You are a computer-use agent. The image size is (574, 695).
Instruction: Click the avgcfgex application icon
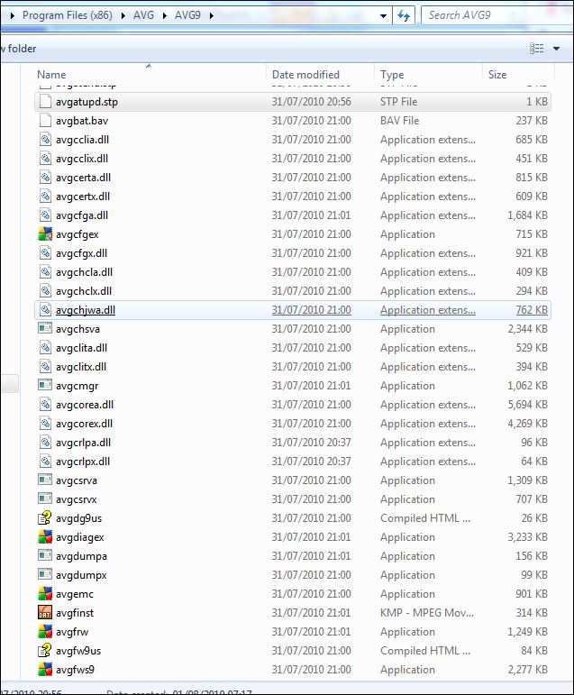[45, 234]
